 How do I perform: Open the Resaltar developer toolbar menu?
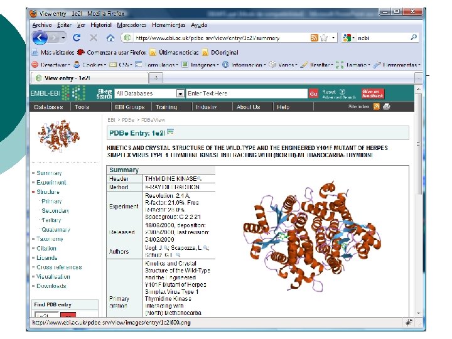coord(317,65)
